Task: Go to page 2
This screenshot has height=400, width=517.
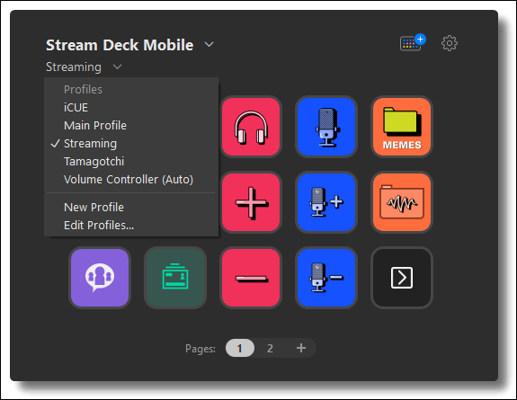Action: pyautogui.click(x=270, y=348)
